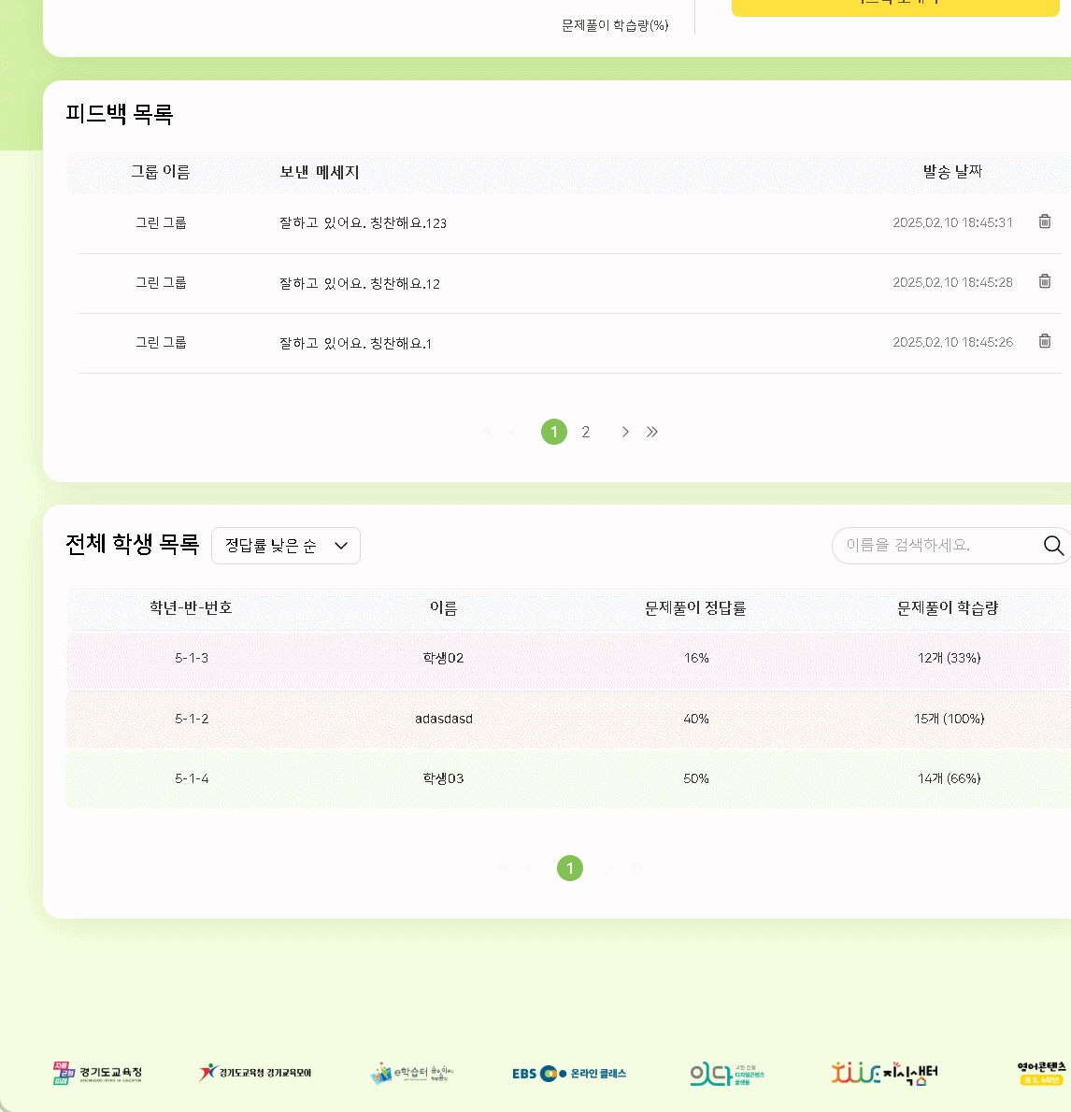Expand the 정답률 낮은 순 sort dropdown
The width and height of the screenshot is (1071, 1112).
(x=286, y=546)
